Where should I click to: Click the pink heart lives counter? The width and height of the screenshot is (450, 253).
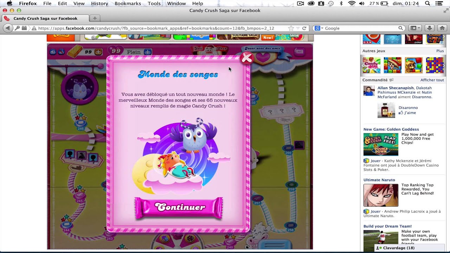[x=116, y=51]
